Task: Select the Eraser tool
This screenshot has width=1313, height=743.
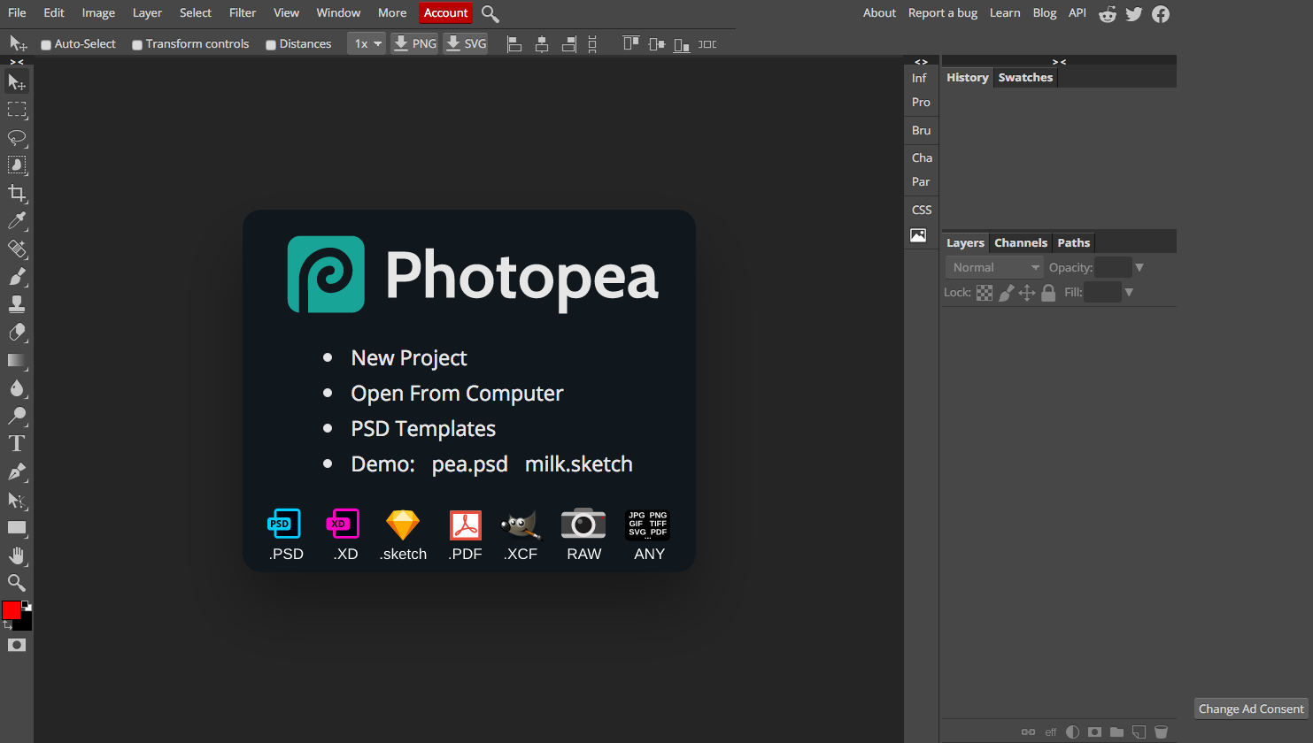Action: point(17,332)
